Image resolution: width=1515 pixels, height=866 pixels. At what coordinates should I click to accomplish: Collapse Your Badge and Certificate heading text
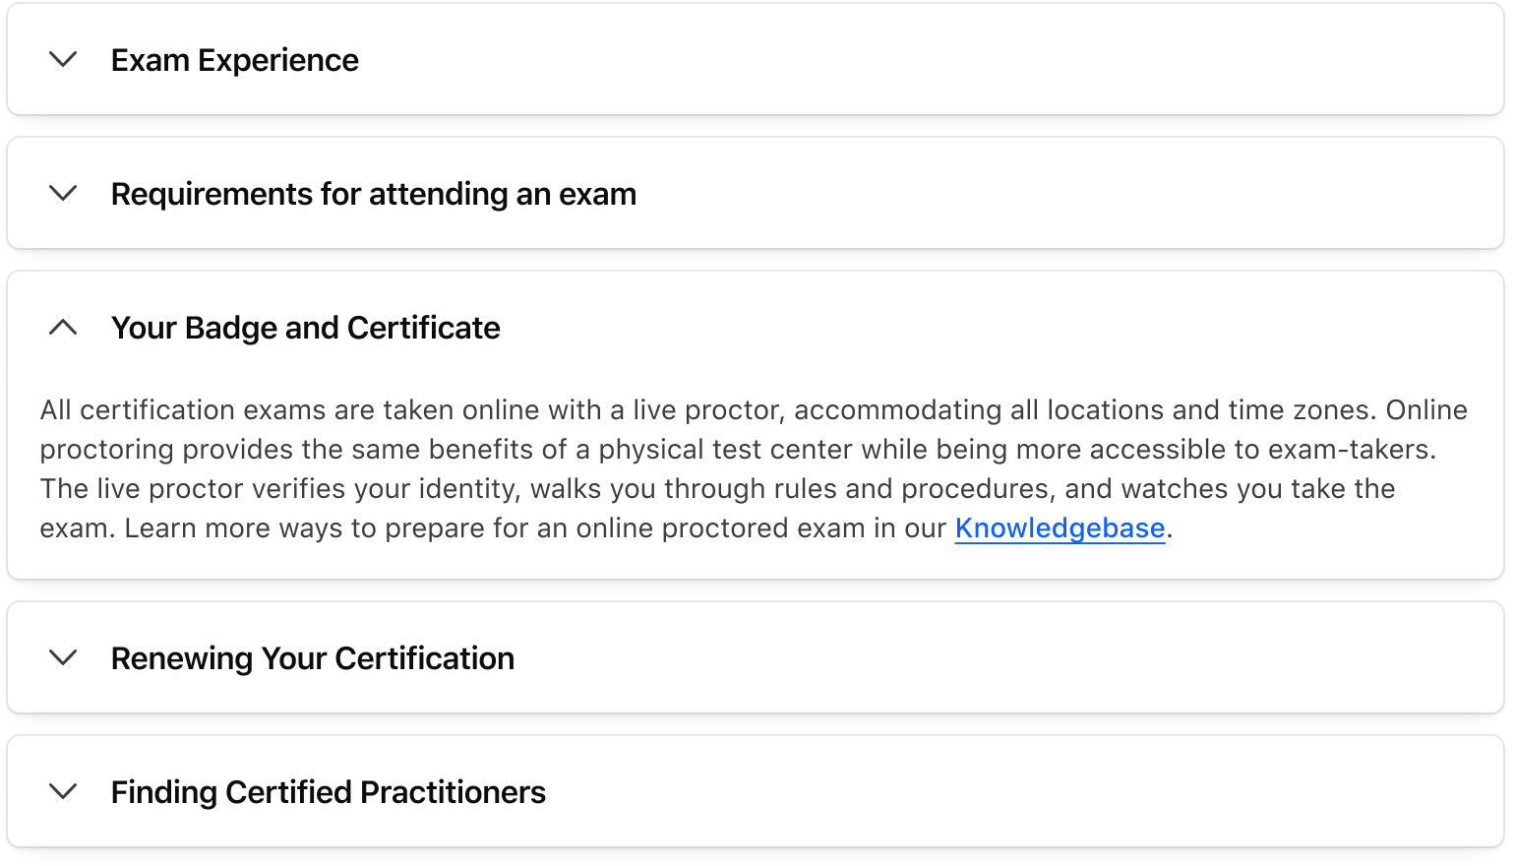coord(306,328)
